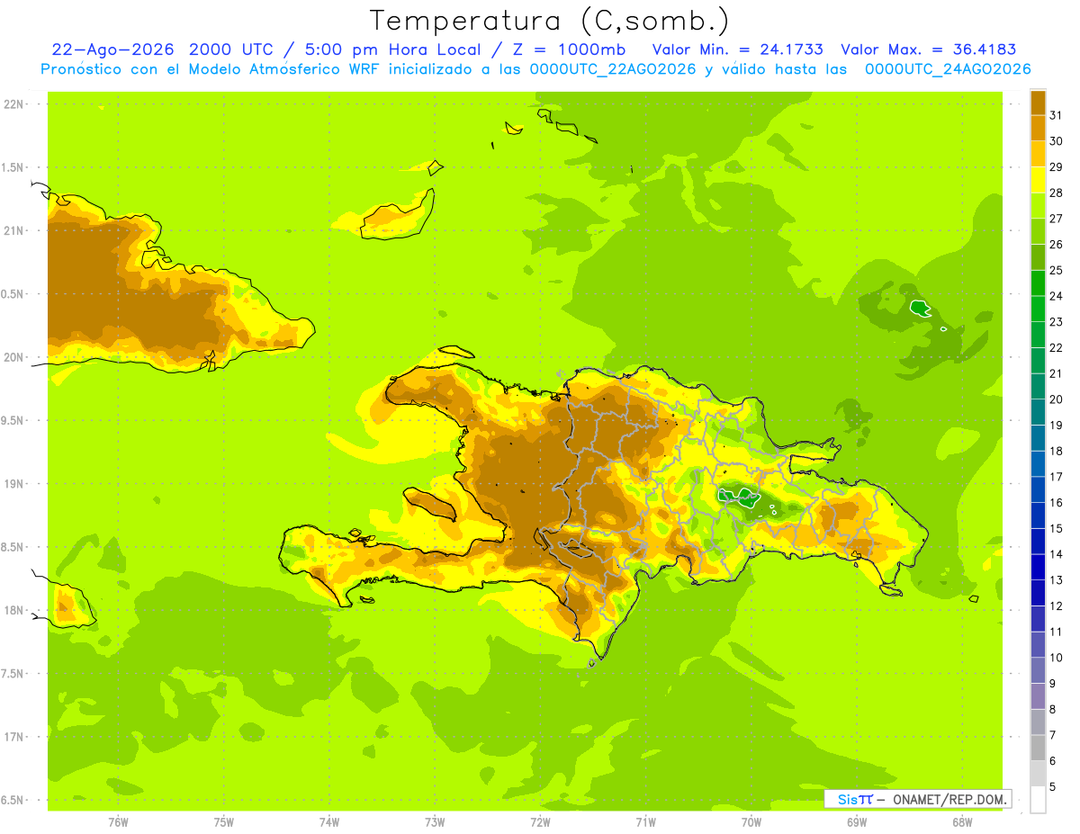Click the '27' label on the color scale
Screen dimensions: 1080x834
coord(1056,219)
